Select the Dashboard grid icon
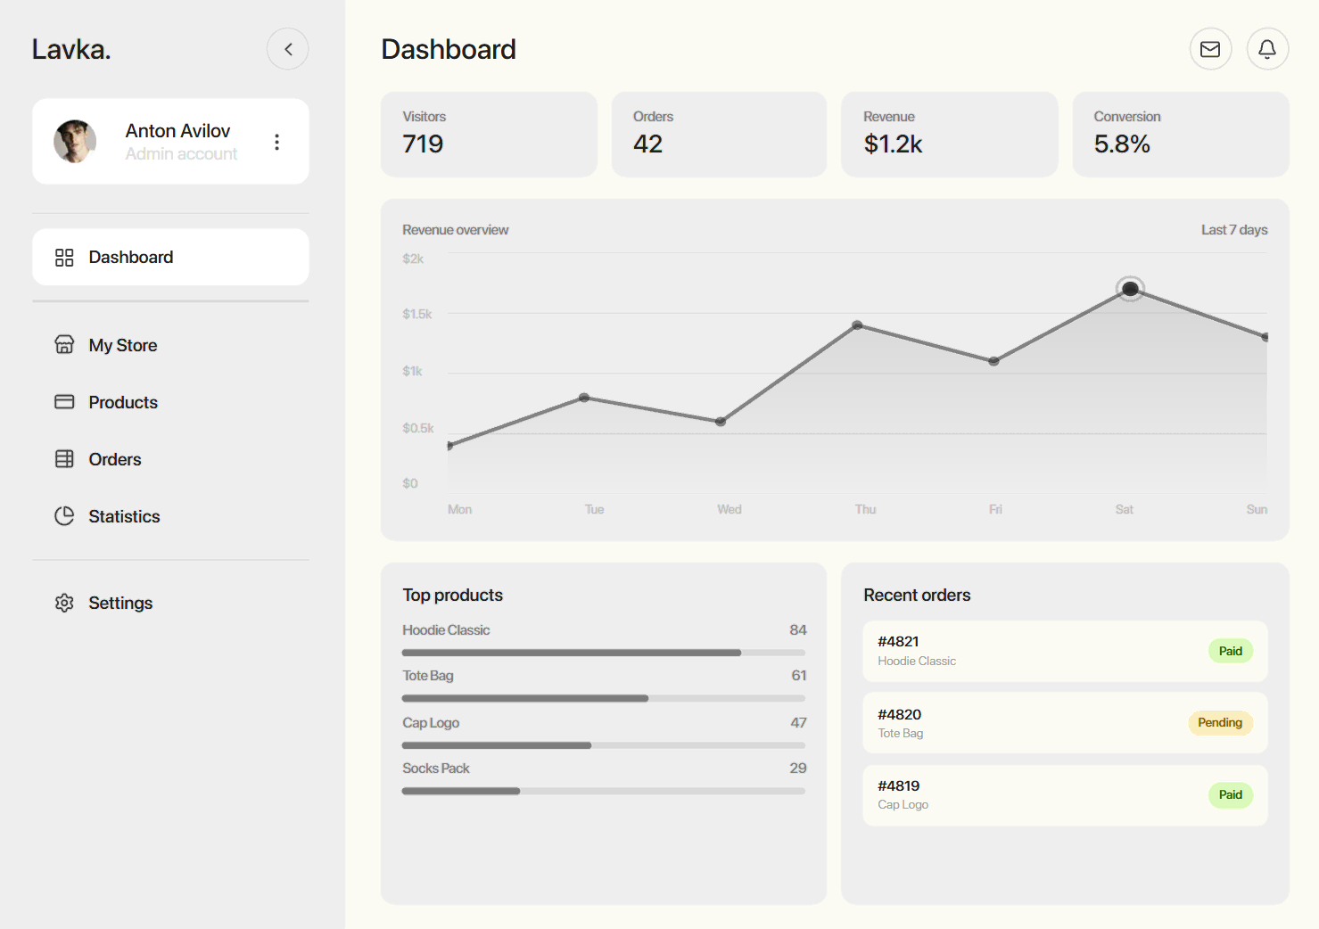 (63, 257)
